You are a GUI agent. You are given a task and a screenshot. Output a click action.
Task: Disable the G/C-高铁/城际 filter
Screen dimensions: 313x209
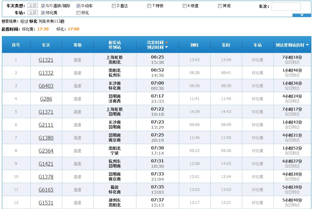pyautogui.click(x=43, y=5)
